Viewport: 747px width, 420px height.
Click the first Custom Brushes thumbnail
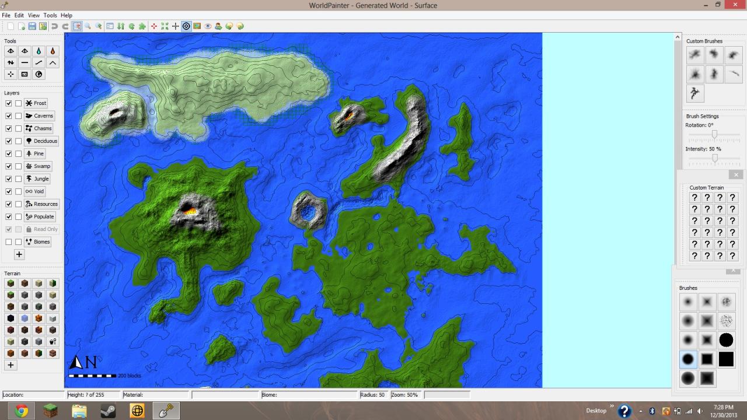[694, 54]
